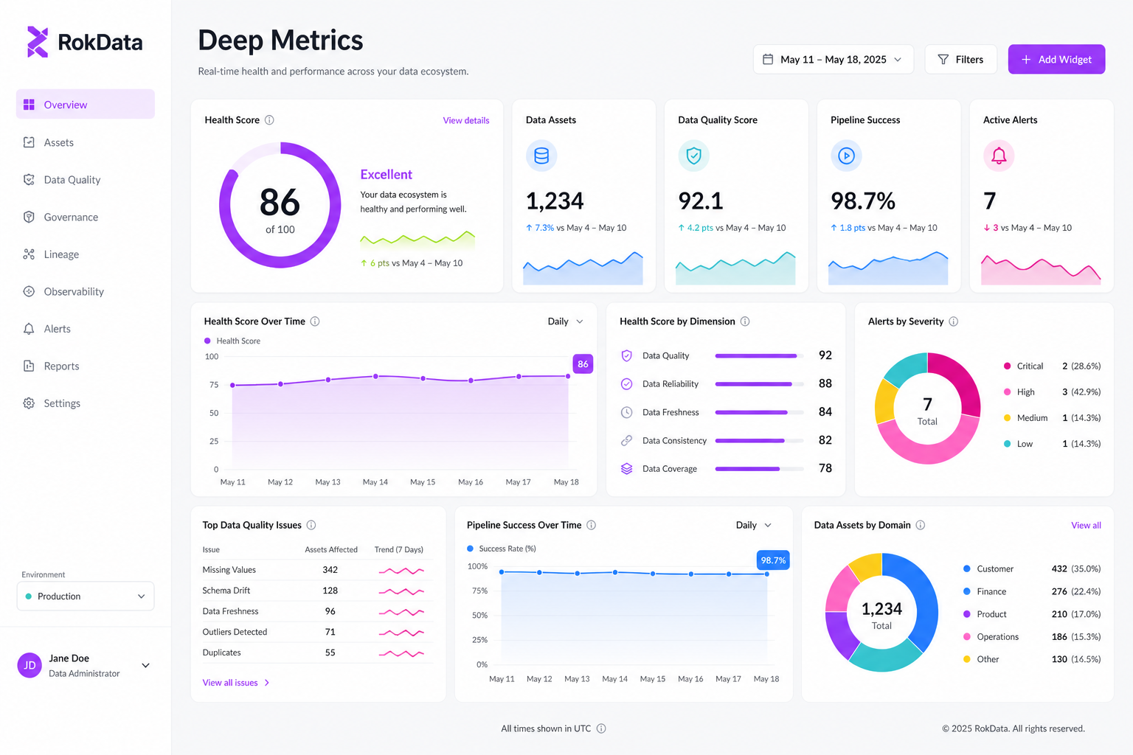
Task: Click the Active Alerts bell icon
Action: 999,156
